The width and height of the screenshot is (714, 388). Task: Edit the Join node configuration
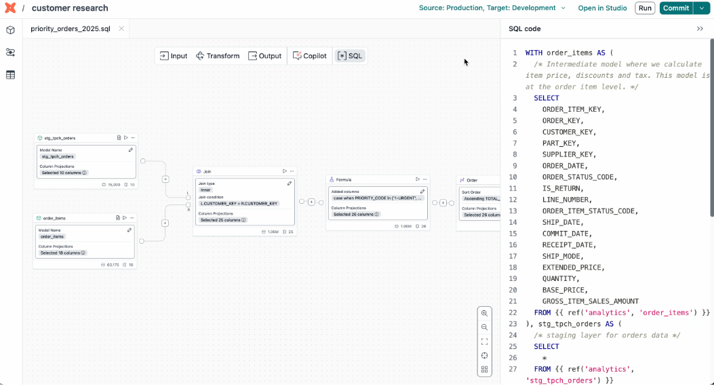(289, 184)
